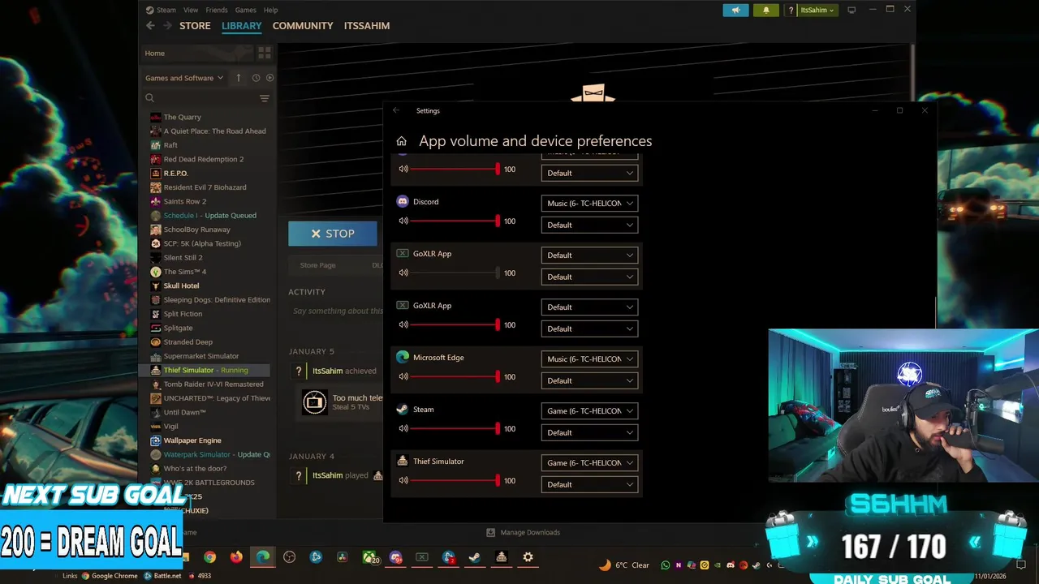This screenshot has height=584, width=1039.
Task: Open Firefox from taskbar
Action: pyautogui.click(x=236, y=557)
